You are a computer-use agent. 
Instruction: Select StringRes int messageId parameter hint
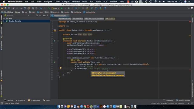coord(103,73)
